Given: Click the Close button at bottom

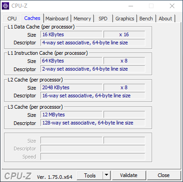Looking at the screenshot, I should point(163,175).
